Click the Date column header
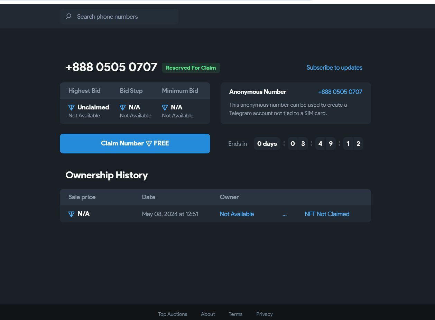The width and height of the screenshot is (435, 320). pos(149,197)
